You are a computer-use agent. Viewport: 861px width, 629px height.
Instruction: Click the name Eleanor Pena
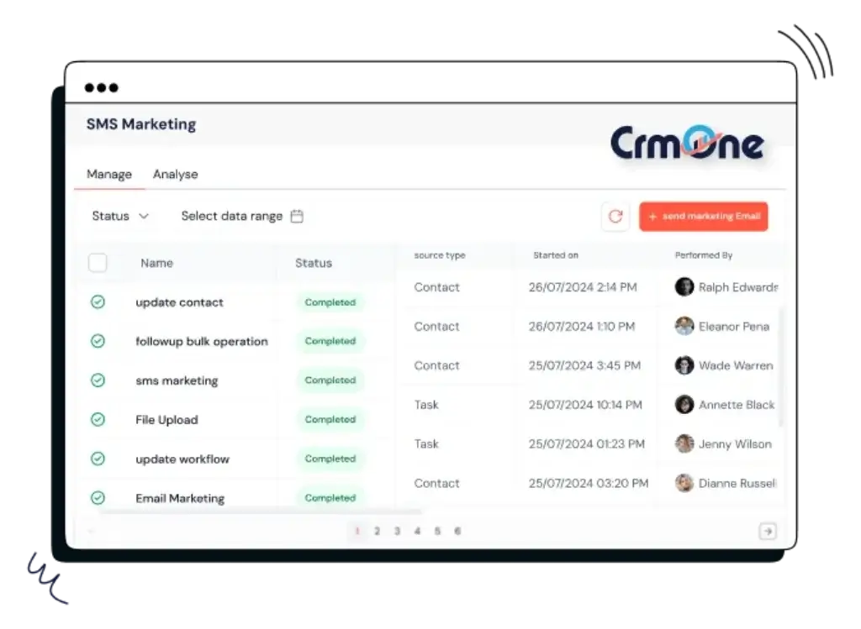click(x=733, y=327)
